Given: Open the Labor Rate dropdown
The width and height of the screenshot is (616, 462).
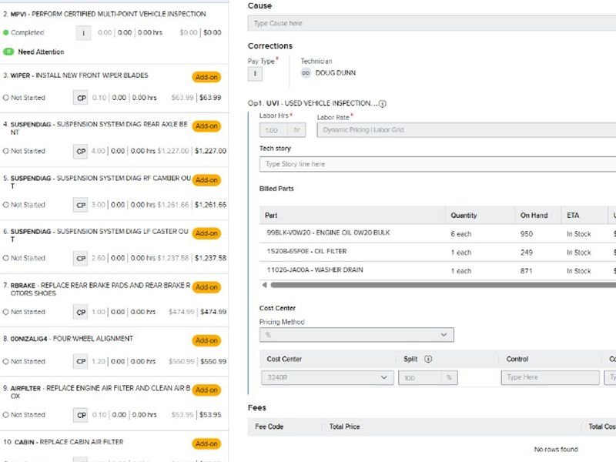Looking at the screenshot, I should point(466,130).
